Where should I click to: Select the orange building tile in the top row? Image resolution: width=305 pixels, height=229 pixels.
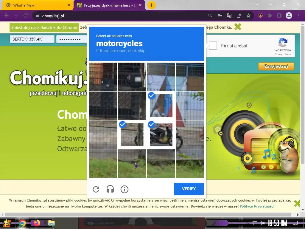pyautogui.click(x=103, y=77)
